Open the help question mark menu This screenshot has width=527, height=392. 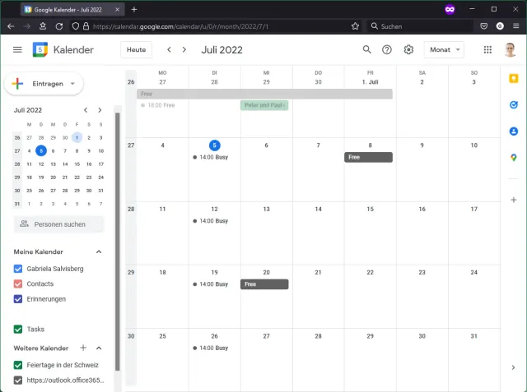tap(387, 49)
